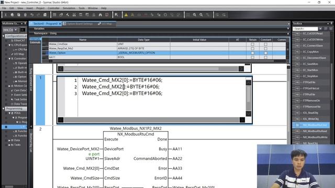The width and height of the screenshot is (335, 188).
Task: Select the Internals variables tab
Action: click(x=35, y=39)
